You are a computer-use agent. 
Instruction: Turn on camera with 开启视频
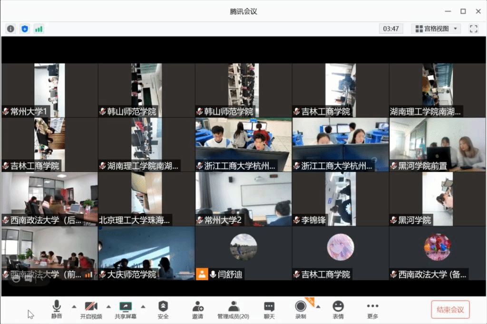[x=91, y=310]
